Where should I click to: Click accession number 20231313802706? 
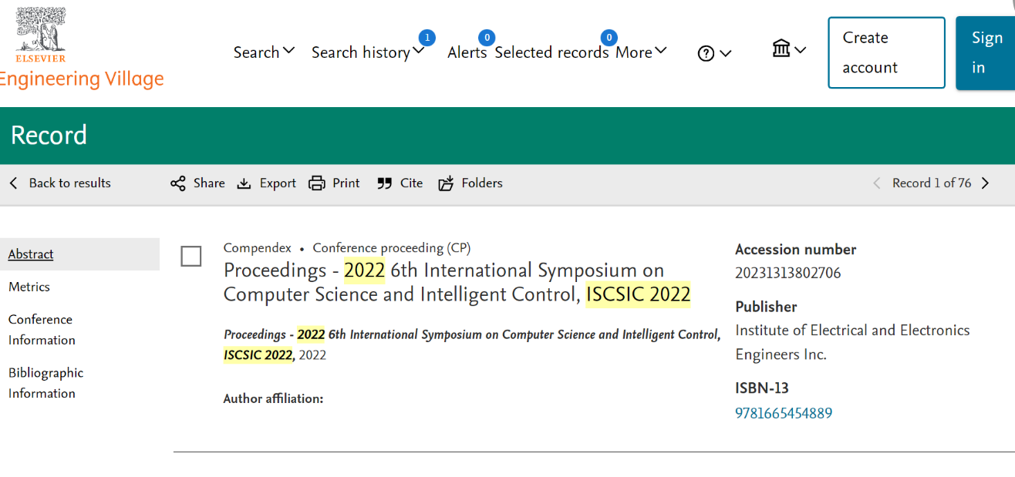pos(788,273)
